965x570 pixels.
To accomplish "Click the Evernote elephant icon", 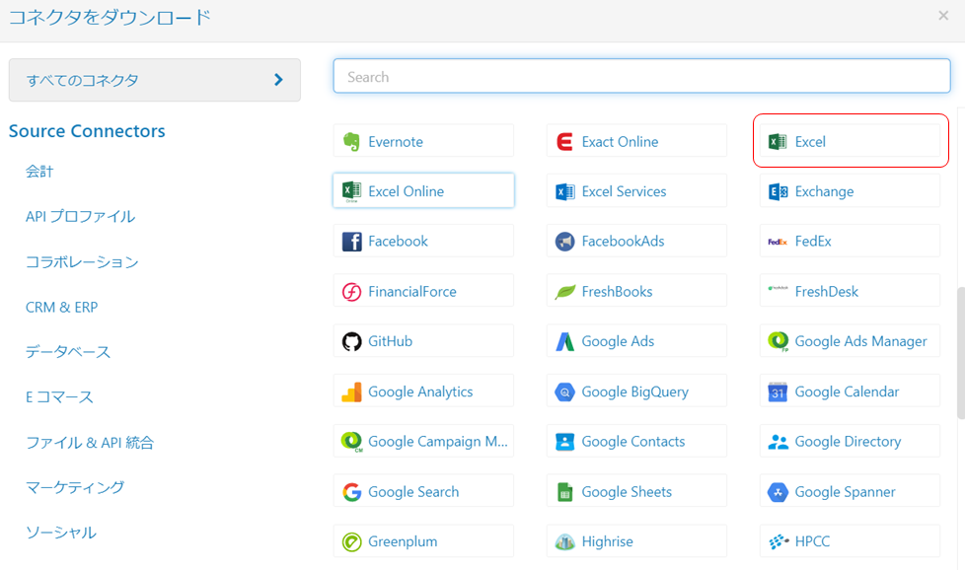I will [351, 141].
